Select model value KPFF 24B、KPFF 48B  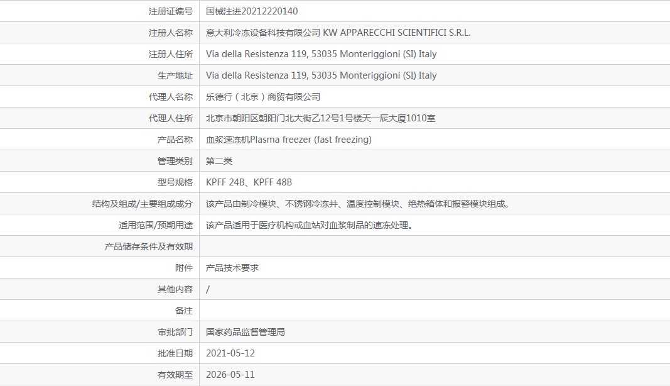pyautogui.click(x=249, y=182)
